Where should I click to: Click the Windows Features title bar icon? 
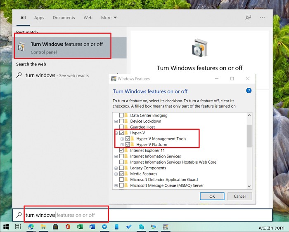(x=114, y=79)
